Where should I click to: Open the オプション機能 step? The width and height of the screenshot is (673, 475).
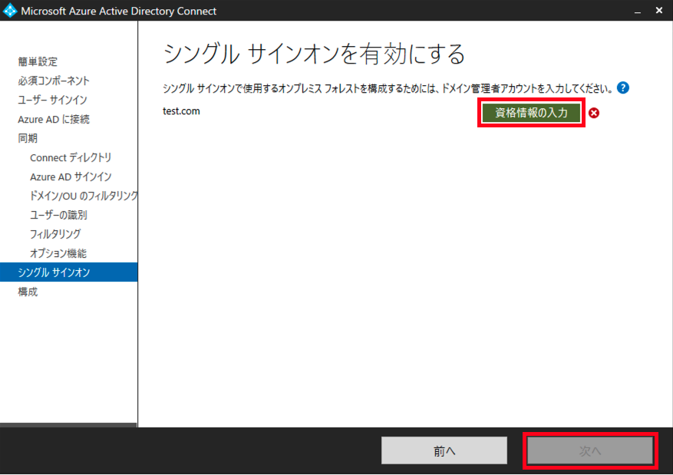click(x=58, y=253)
